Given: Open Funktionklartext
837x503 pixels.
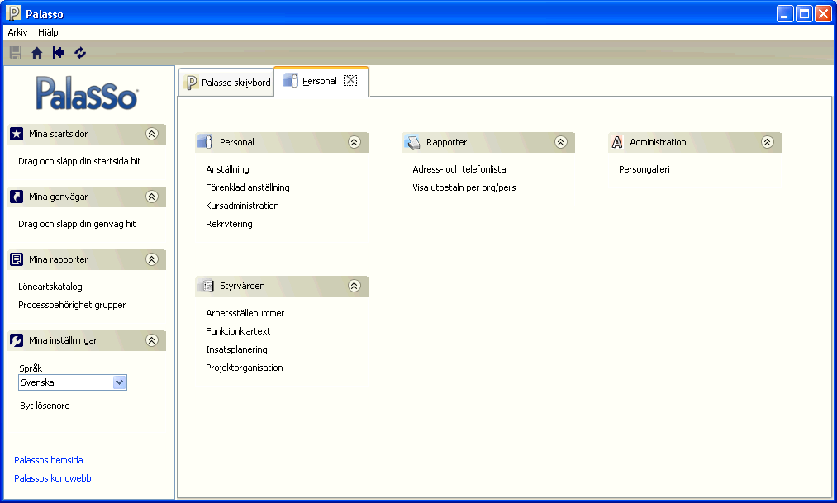Looking at the screenshot, I should (x=238, y=331).
